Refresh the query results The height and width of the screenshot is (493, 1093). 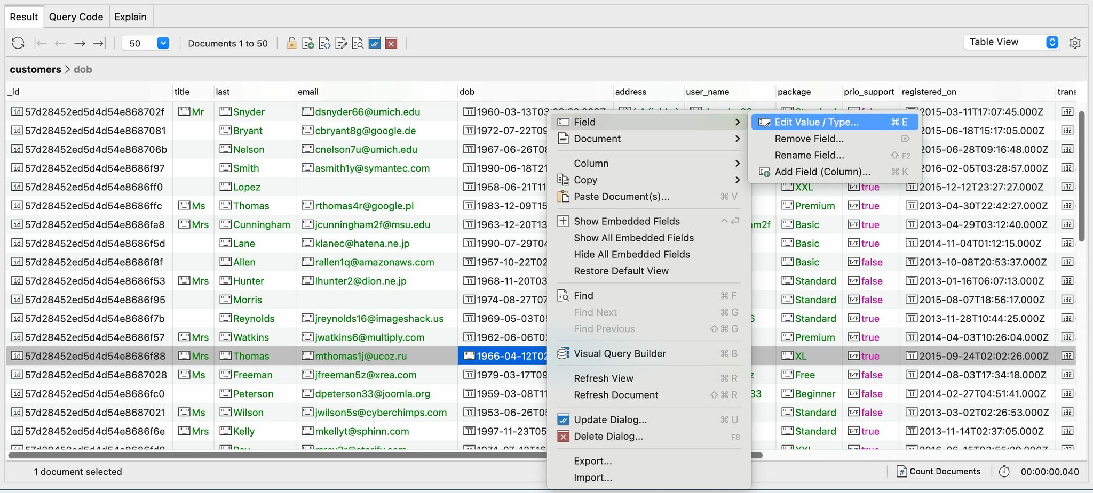pyautogui.click(x=18, y=43)
